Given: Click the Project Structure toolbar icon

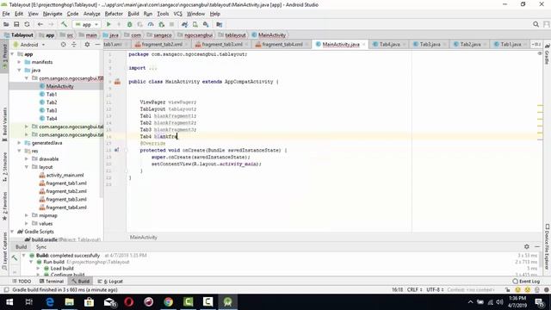Looking at the screenshot, I should 220,24.
